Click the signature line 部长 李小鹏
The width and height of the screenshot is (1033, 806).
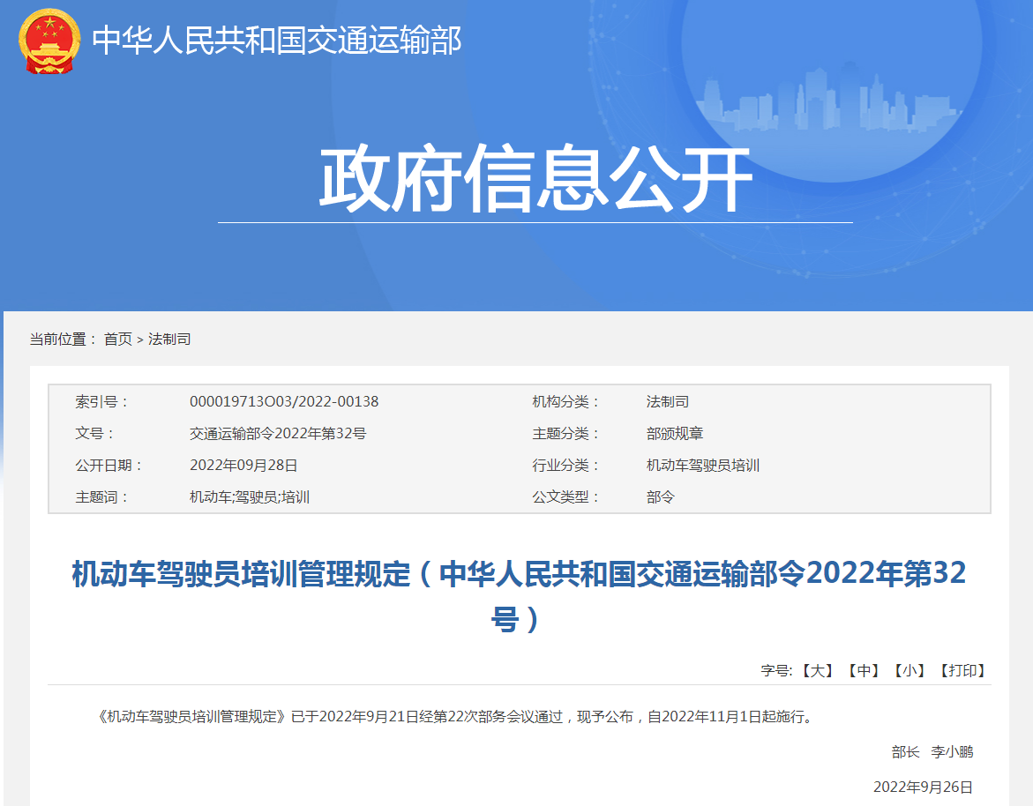click(932, 751)
